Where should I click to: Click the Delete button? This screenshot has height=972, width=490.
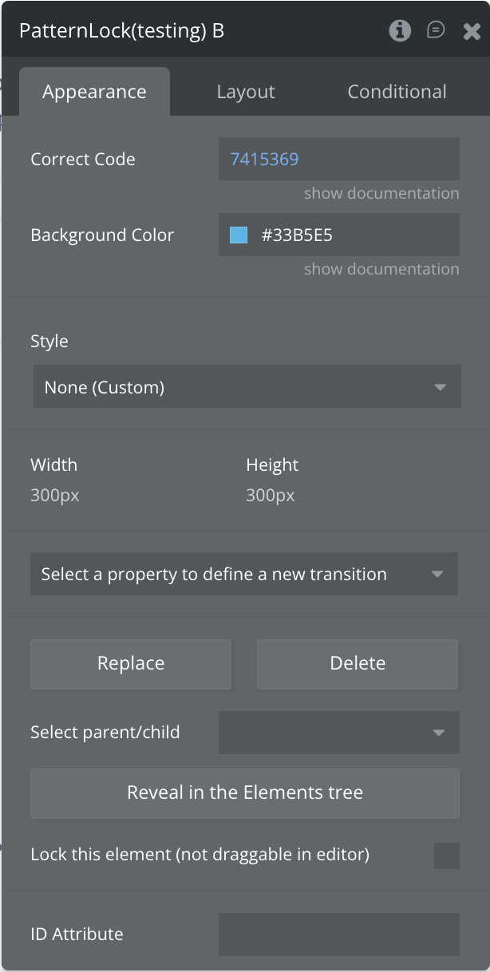coord(358,663)
